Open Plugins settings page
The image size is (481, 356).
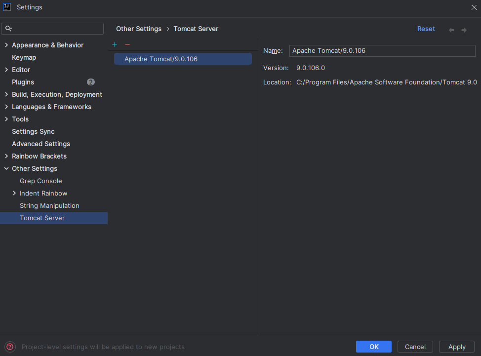pyautogui.click(x=23, y=82)
